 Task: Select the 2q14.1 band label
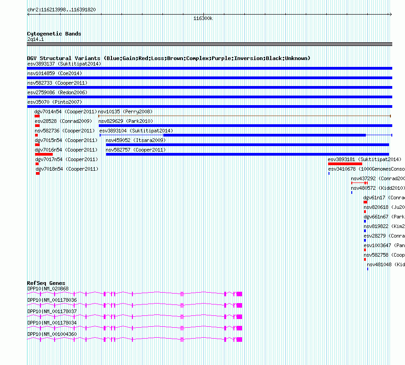tap(35, 39)
